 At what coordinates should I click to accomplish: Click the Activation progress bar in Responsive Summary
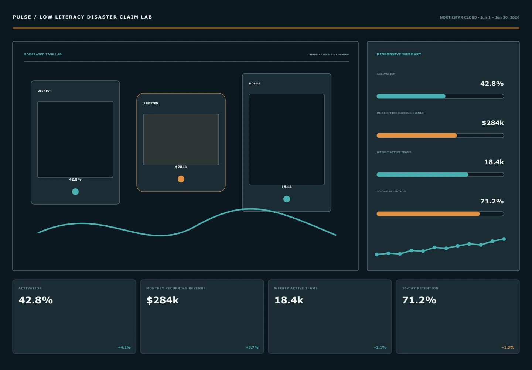440,96
